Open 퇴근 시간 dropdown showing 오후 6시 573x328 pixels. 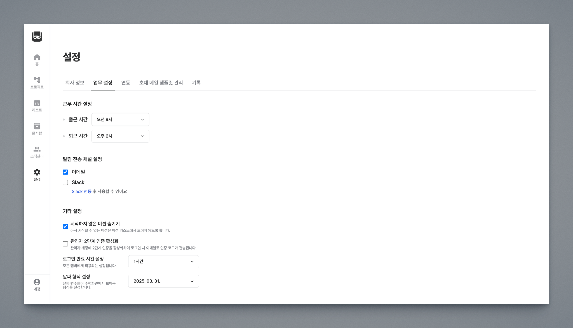tap(120, 136)
